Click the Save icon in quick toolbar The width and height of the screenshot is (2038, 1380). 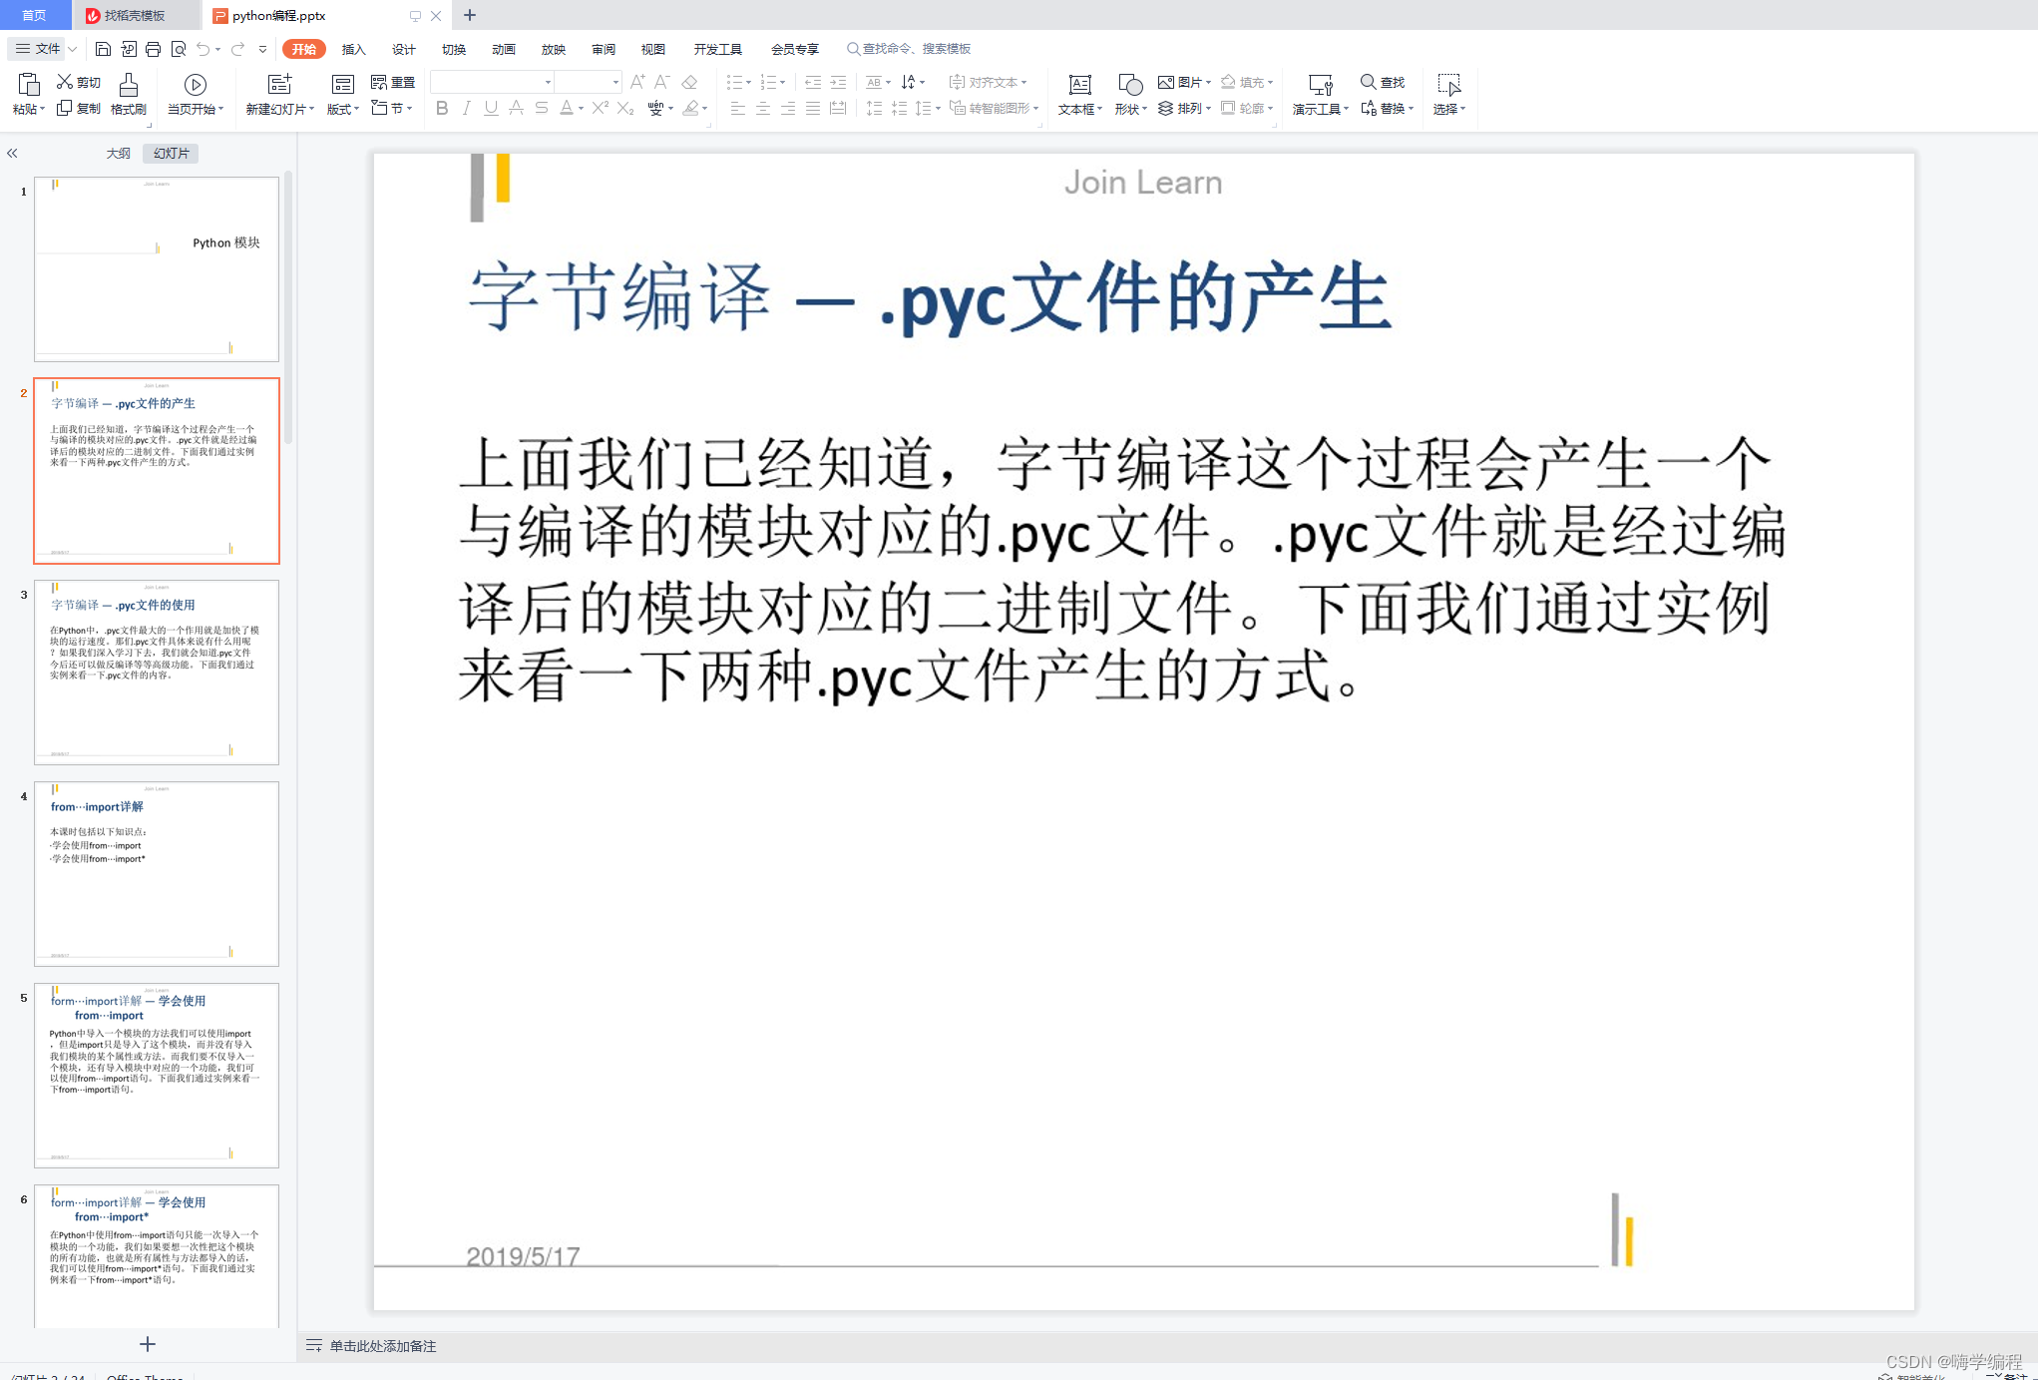[103, 49]
